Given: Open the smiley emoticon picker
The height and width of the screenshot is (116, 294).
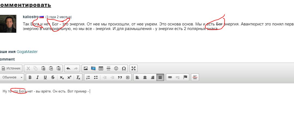Looking at the screenshot, I should tap(116, 68).
